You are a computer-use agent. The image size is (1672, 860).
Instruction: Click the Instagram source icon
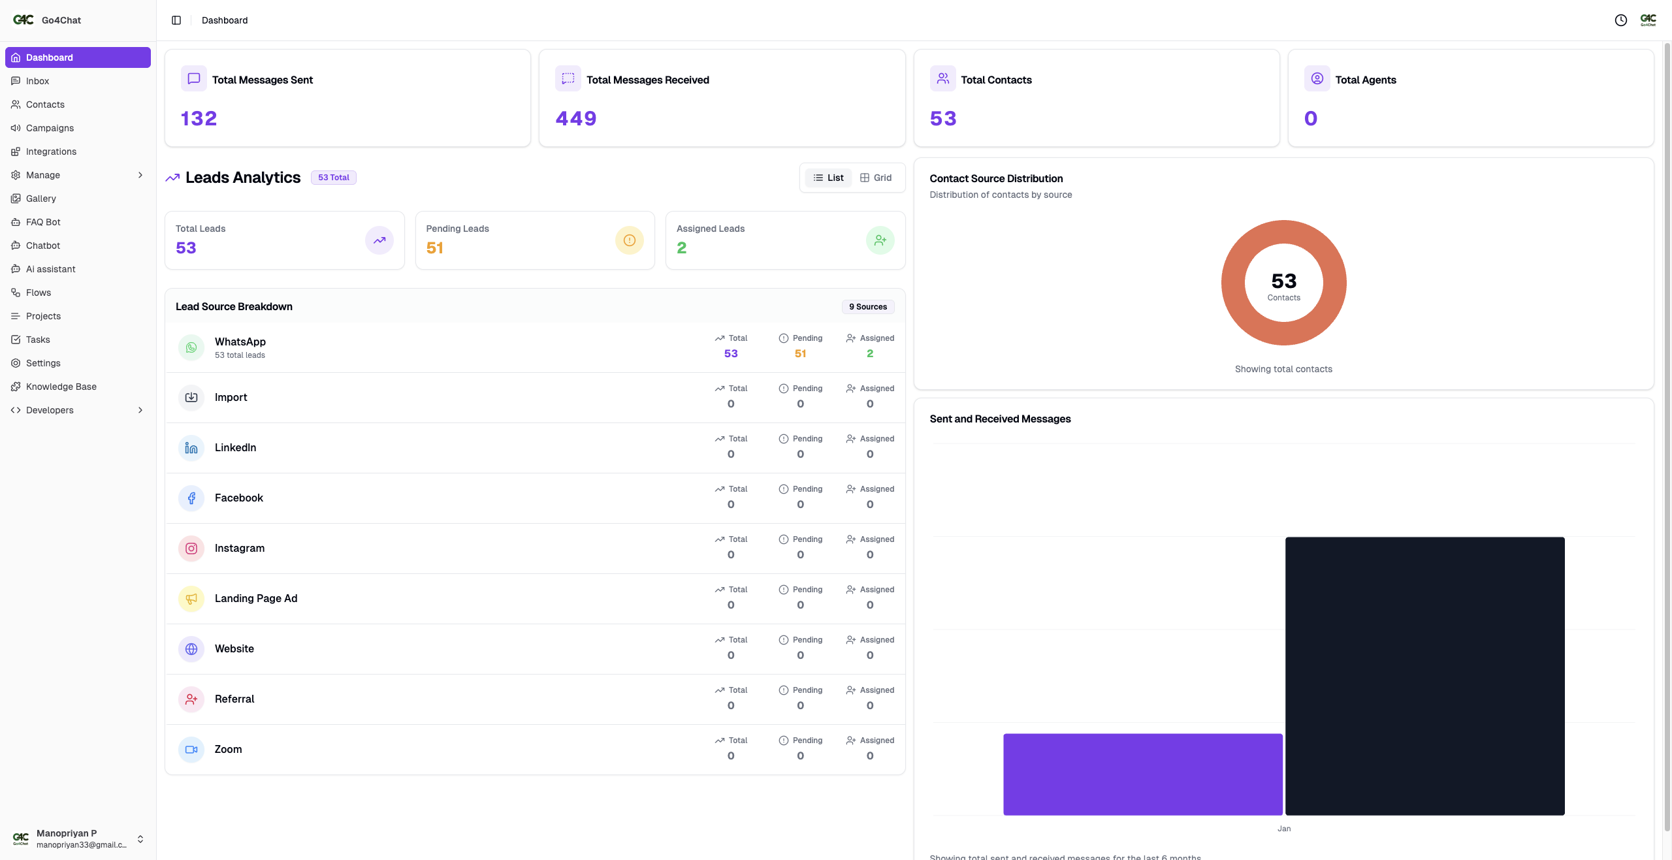pyautogui.click(x=191, y=549)
